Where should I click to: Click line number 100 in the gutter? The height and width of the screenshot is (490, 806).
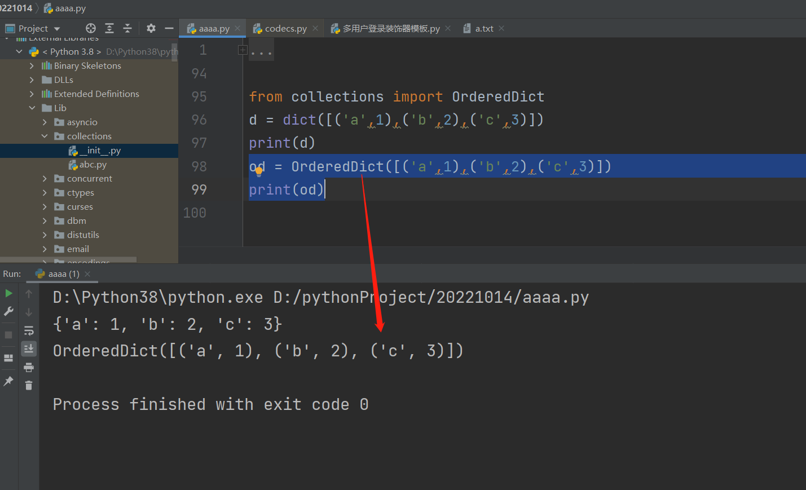coord(195,213)
